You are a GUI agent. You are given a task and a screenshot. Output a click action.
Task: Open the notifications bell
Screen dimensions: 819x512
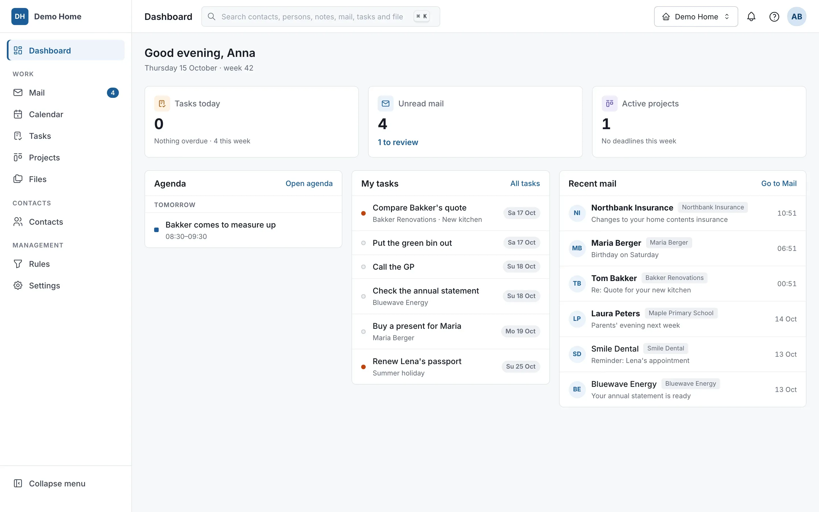pos(751,16)
